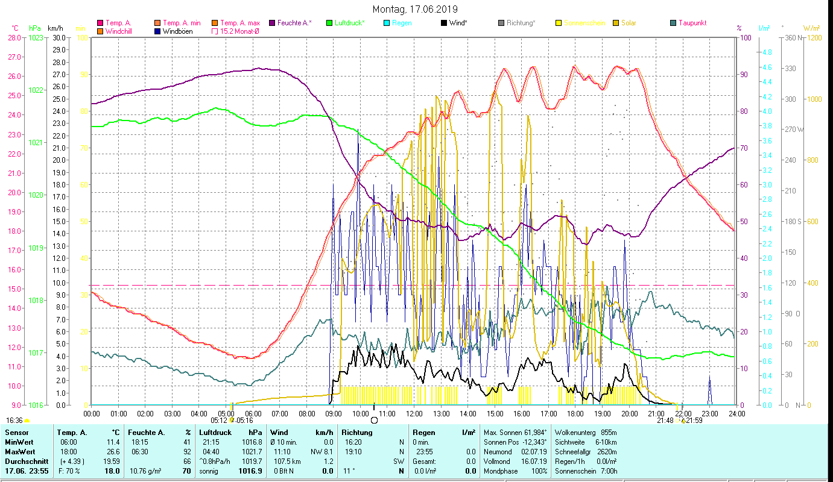Click the 16:36 time label beside the sun
The width and height of the screenshot is (833, 482).
14,421
